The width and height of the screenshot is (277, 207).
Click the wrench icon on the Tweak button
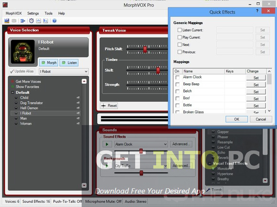[x=208, y=190]
